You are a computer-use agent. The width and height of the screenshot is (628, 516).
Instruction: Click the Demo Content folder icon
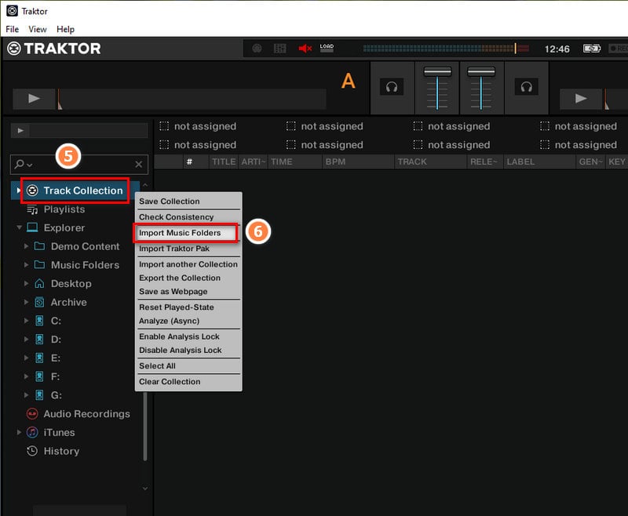(x=40, y=246)
